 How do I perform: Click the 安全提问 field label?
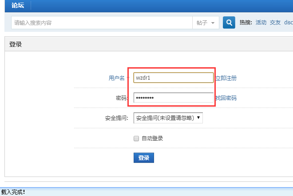[116, 118]
